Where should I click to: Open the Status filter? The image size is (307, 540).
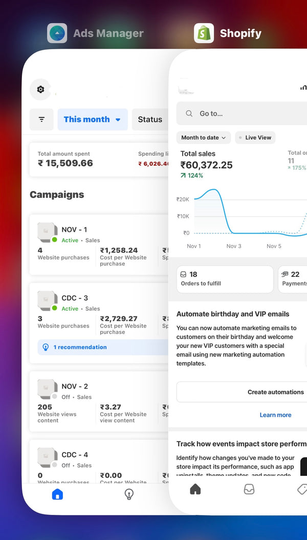pos(150,119)
